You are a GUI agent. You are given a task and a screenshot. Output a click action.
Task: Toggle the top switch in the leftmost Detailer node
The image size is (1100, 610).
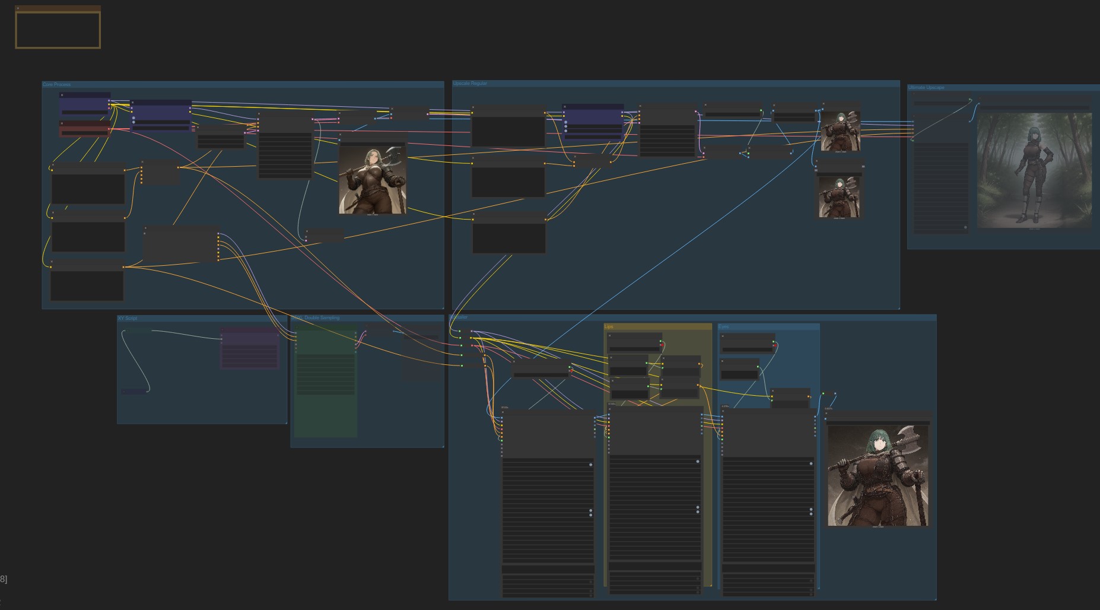pos(590,465)
